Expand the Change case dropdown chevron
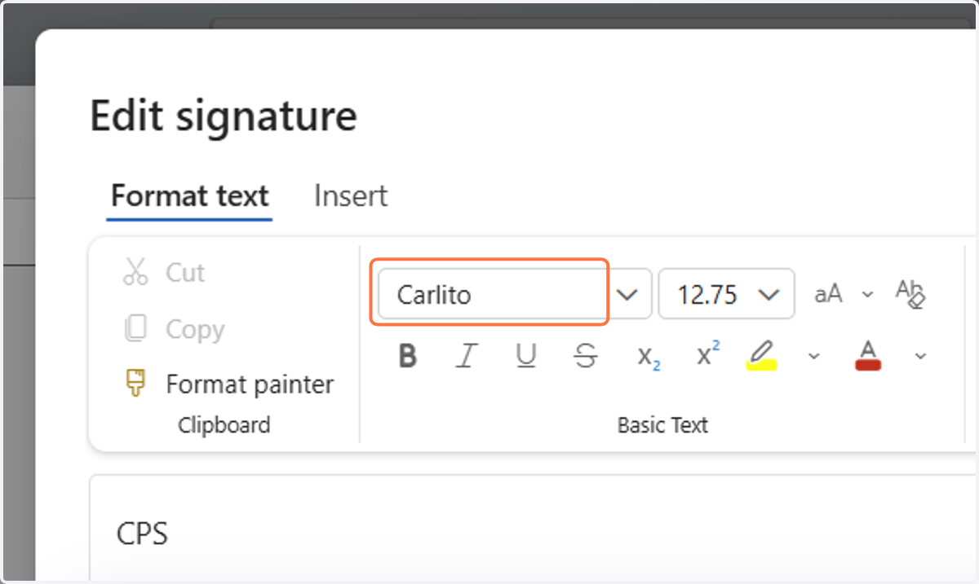979x584 pixels. 868,295
